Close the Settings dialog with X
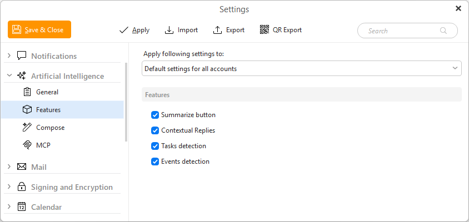This screenshot has width=469, height=222. 458,9
